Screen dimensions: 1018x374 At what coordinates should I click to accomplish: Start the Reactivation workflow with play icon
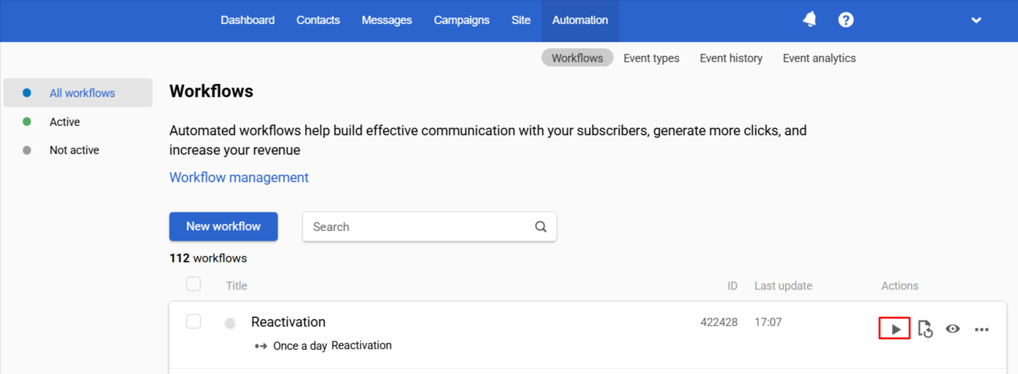coord(895,329)
